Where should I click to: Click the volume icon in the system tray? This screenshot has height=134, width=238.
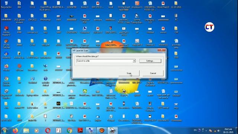tap(219, 131)
